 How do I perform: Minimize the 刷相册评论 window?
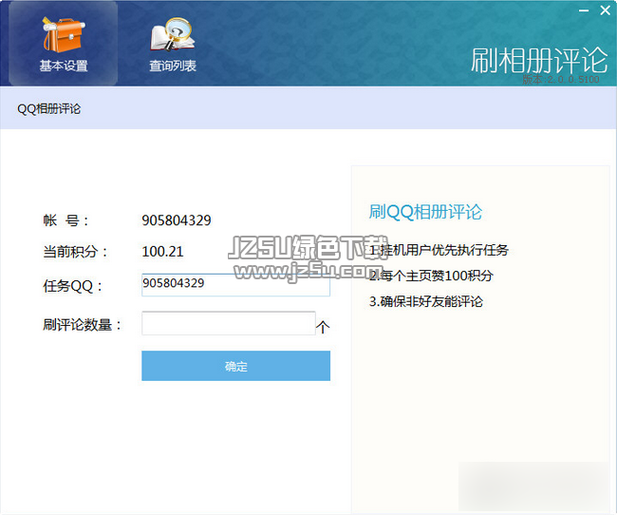pyautogui.click(x=584, y=10)
